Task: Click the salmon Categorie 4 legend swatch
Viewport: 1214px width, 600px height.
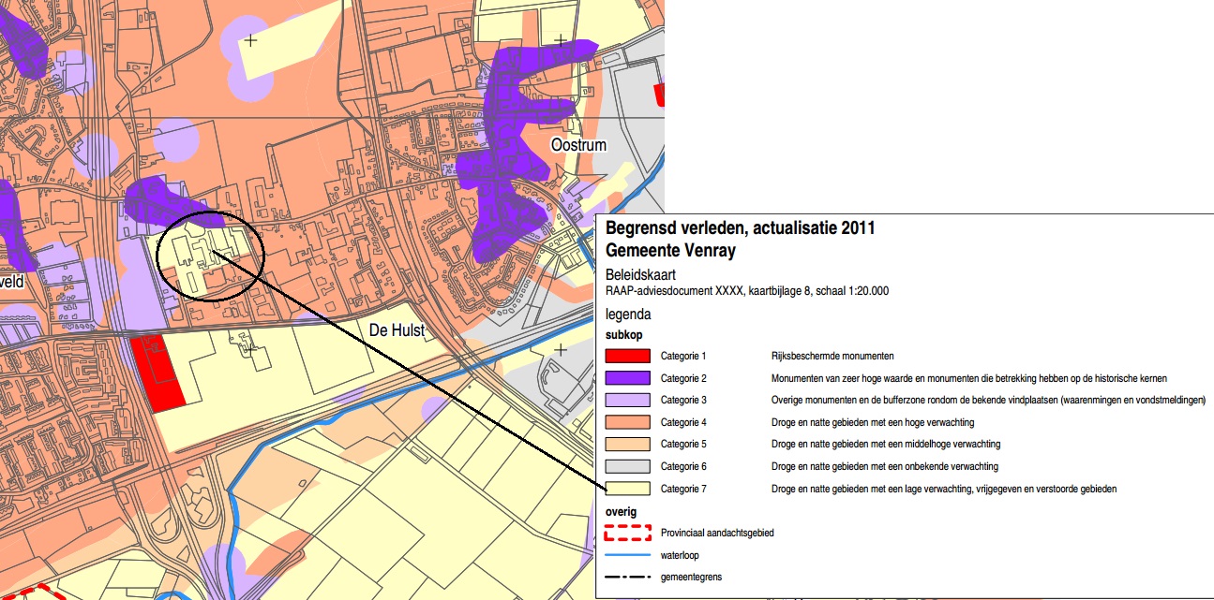Action: point(628,422)
